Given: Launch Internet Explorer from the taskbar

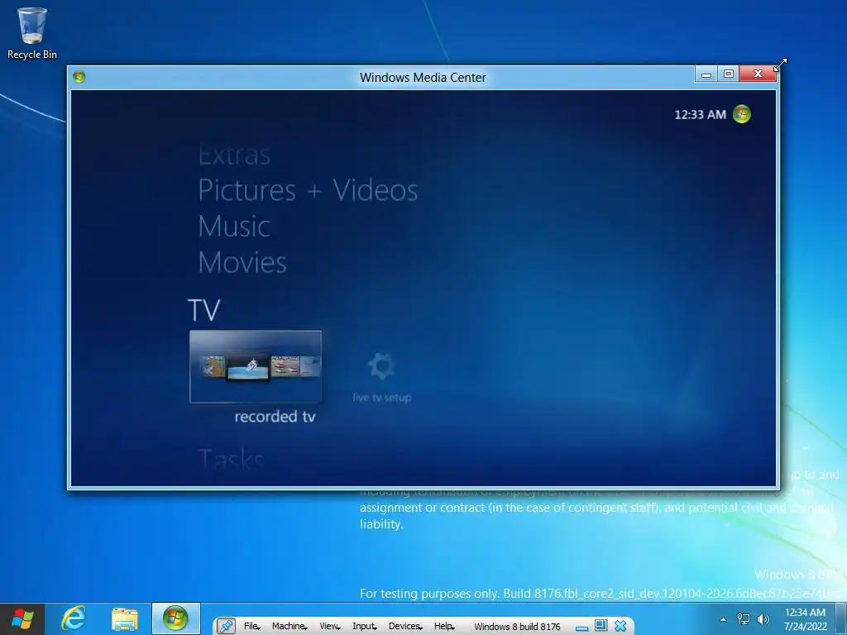Looking at the screenshot, I should (74, 618).
